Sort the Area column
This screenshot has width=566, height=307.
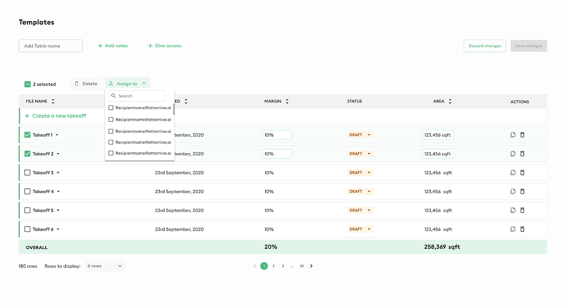pyautogui.click(x=450, y=101)
